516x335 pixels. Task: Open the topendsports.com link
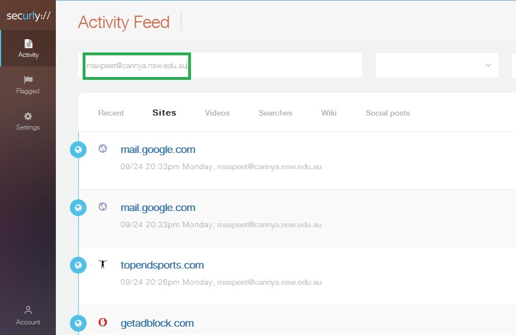(x=162, y=265)
